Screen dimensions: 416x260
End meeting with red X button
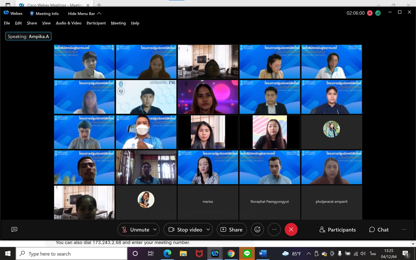(x=291, y=229)
